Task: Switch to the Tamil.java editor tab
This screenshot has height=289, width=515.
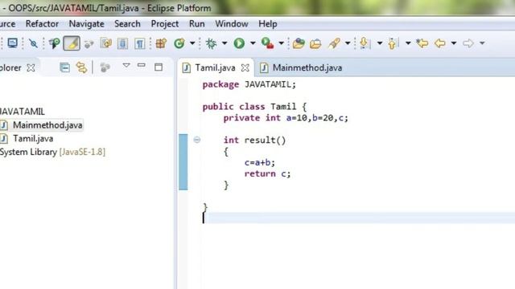Action: [x=215, y=67]
